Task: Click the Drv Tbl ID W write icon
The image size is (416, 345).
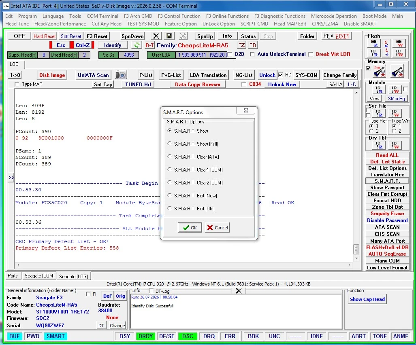Action: click(395, 145)
